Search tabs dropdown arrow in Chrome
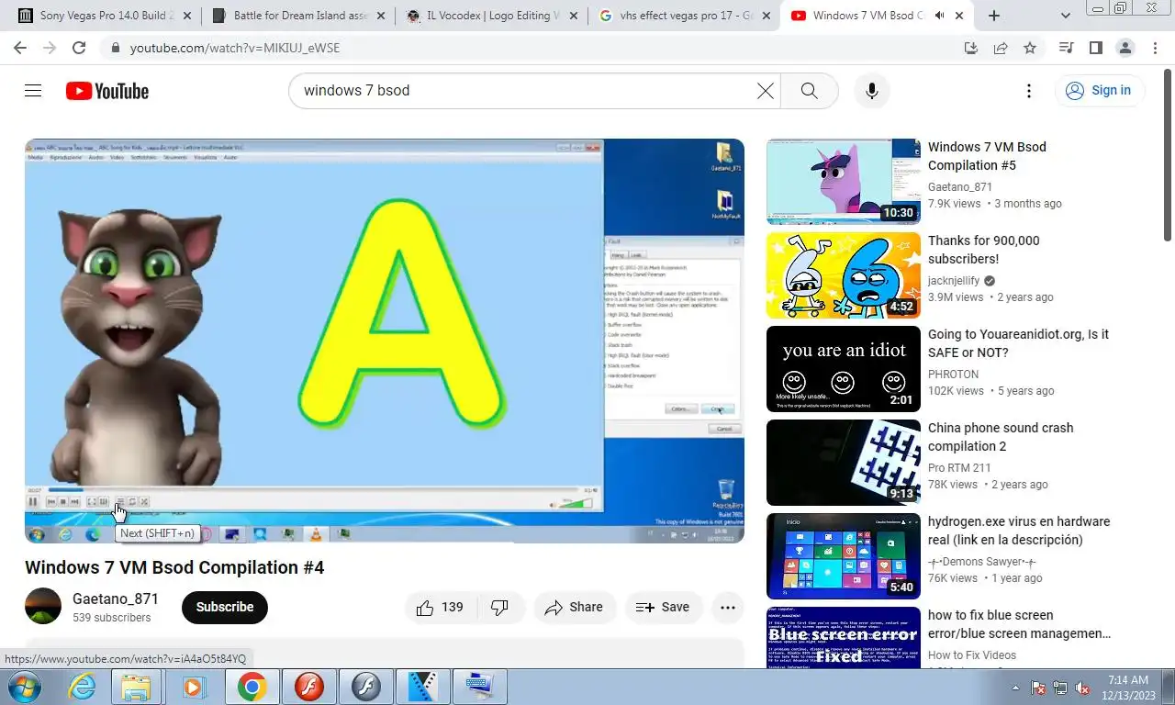This screenshot has height=705, width=1175. point(1066,16)
